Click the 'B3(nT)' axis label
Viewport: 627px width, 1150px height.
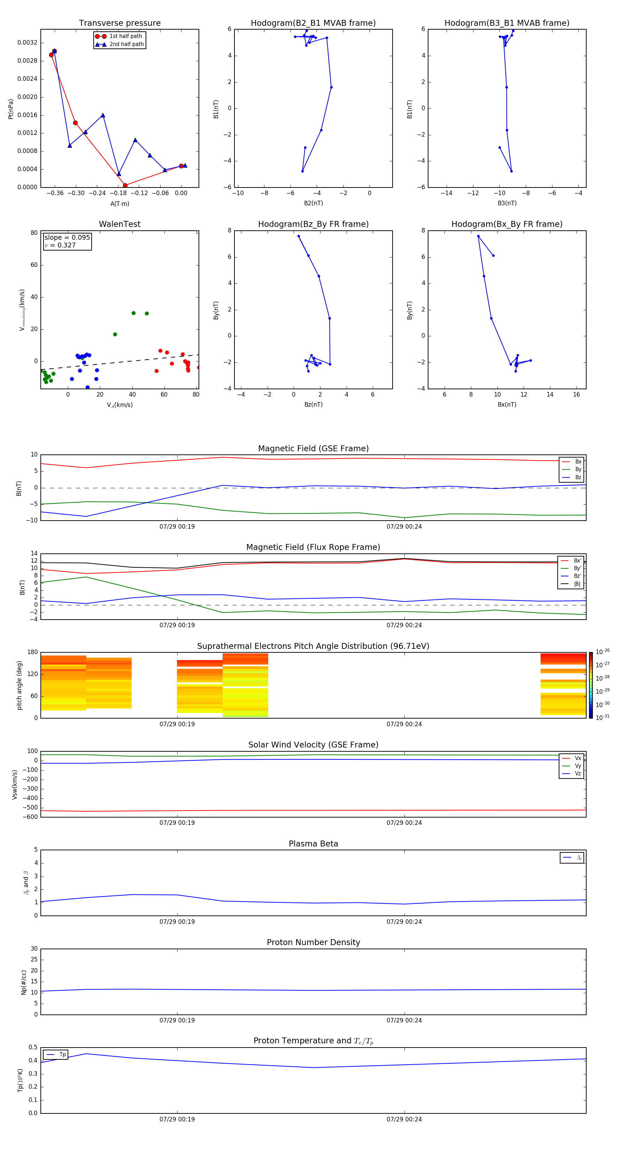pyautogui.click(x=507, y=203)
